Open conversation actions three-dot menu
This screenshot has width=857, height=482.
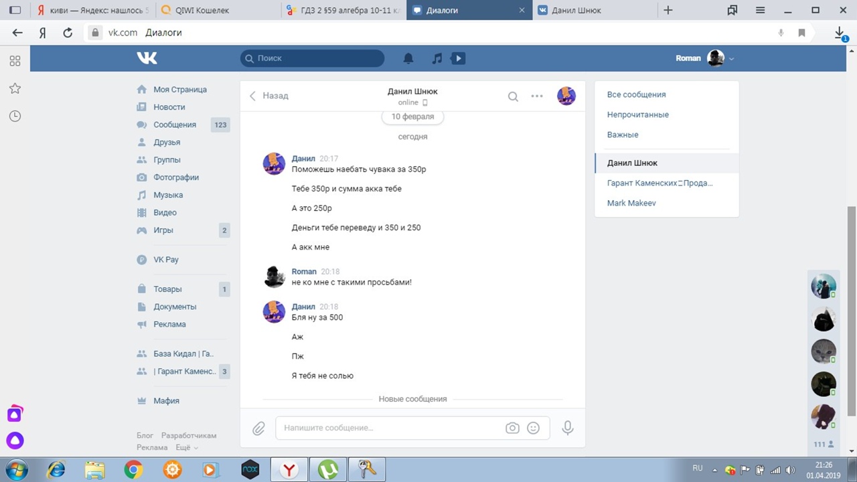click(x=537, y=96)
